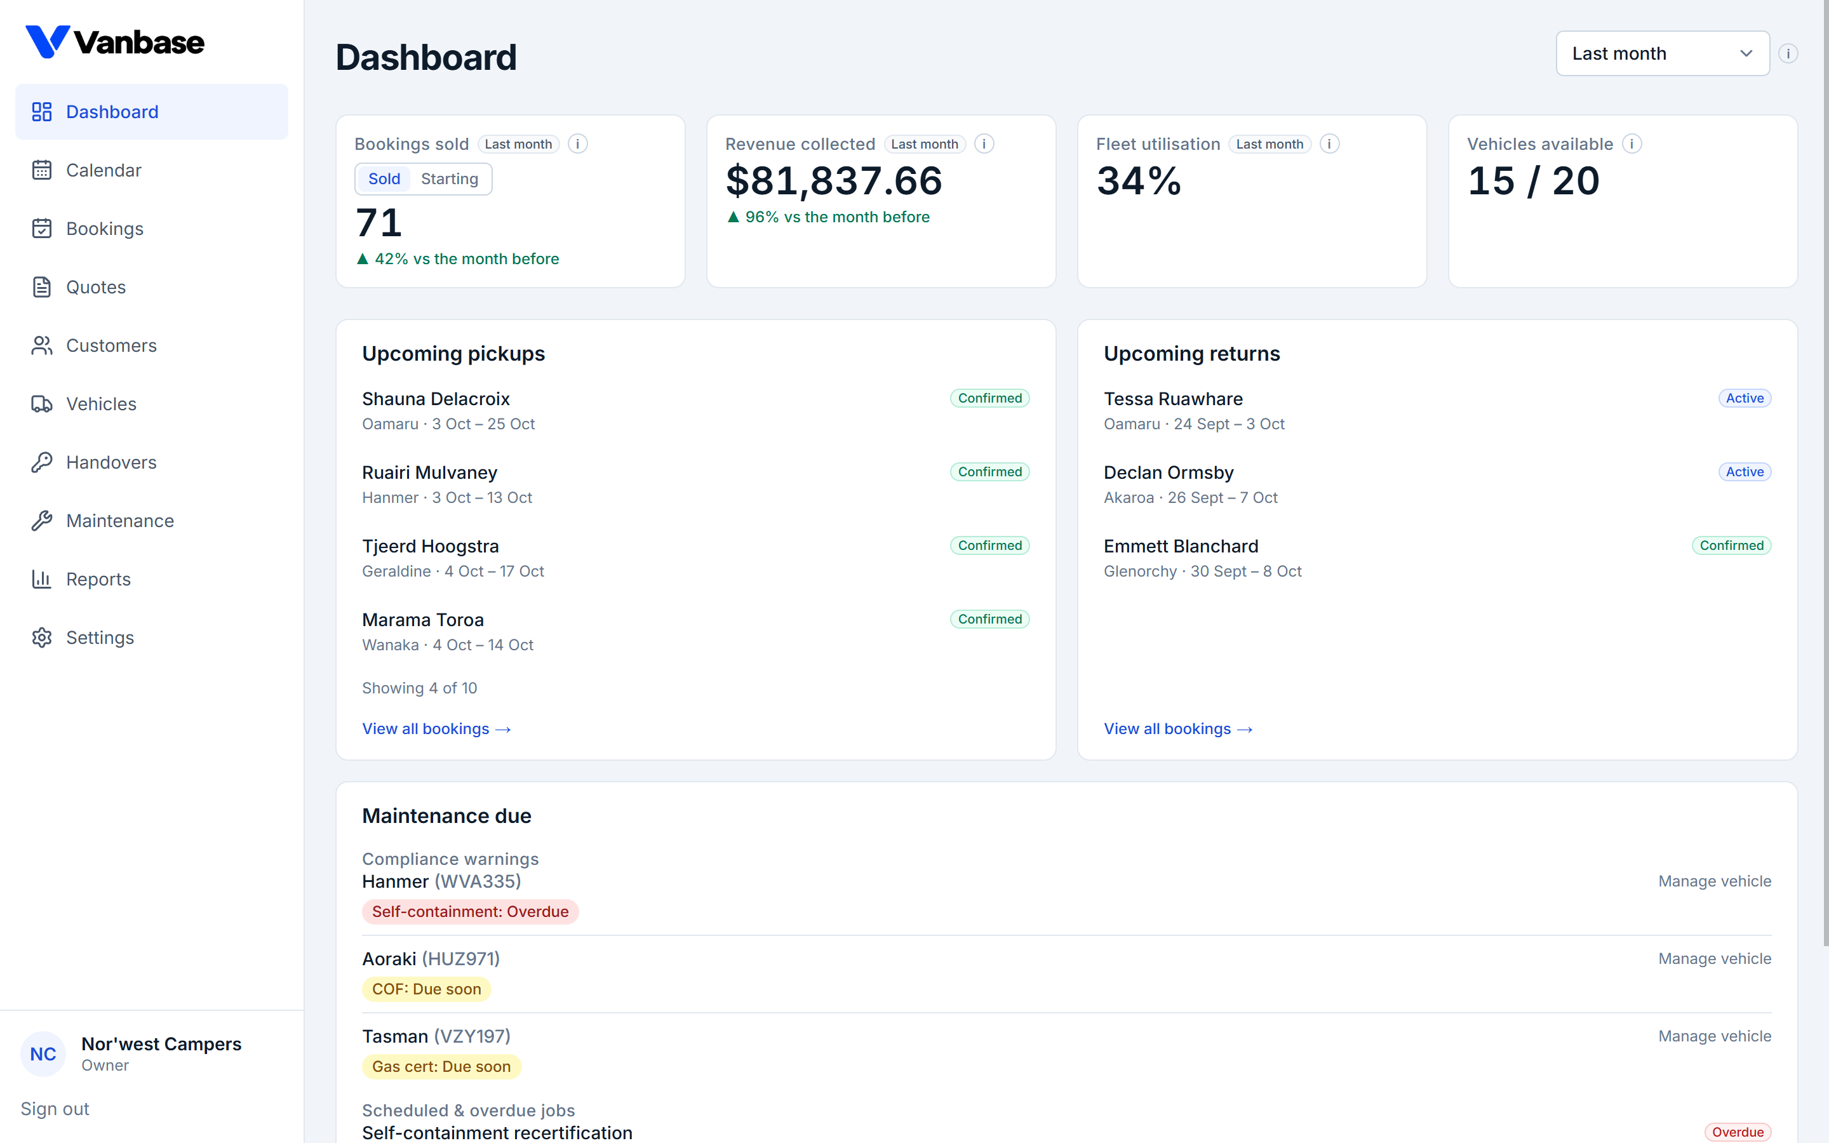Click the page vertical scrollbar
1829x1143 pixels.
coord(1825,472)
